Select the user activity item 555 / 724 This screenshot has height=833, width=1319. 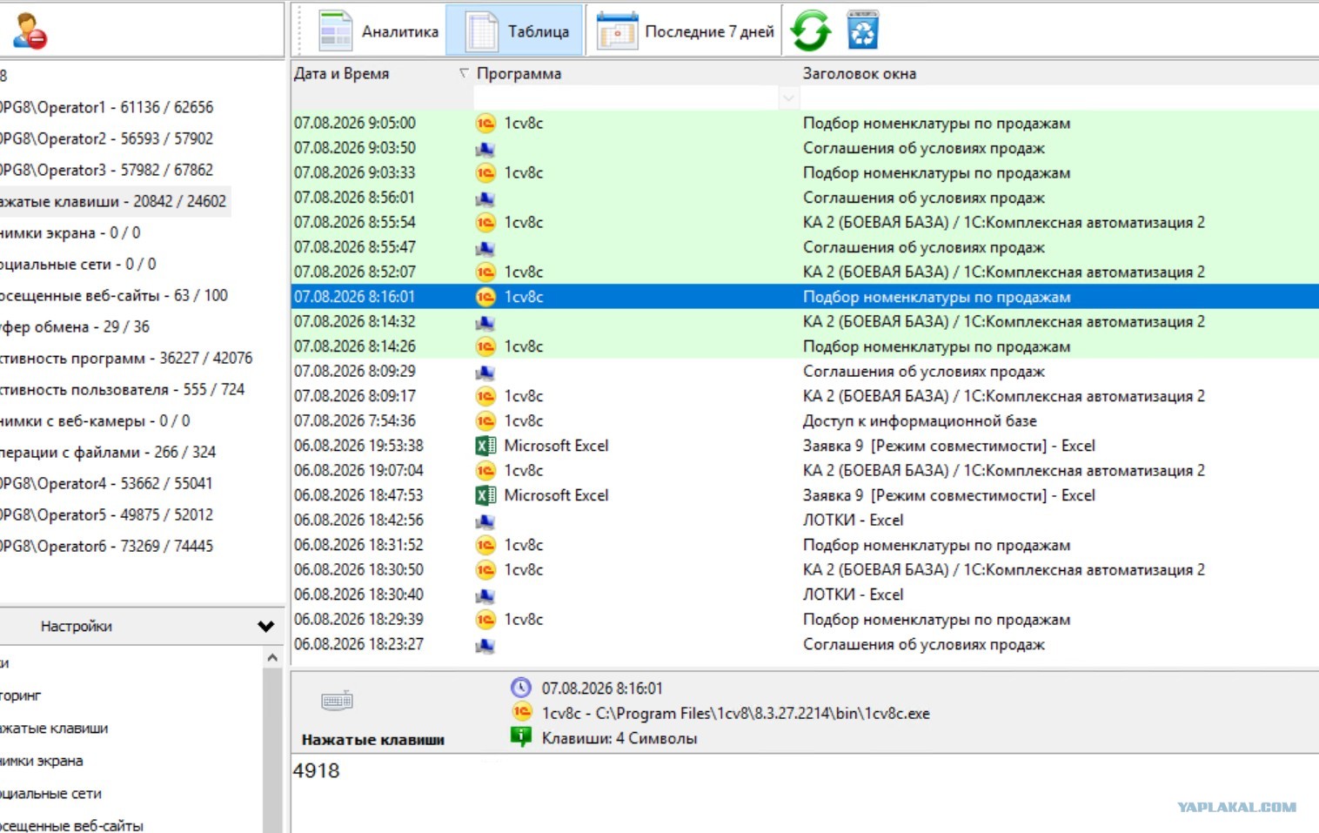click(122, 389)
